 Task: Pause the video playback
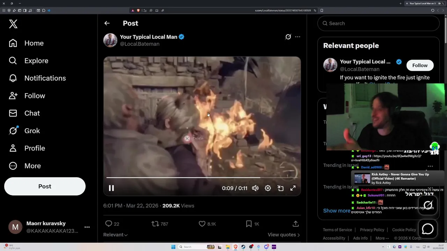111,188
